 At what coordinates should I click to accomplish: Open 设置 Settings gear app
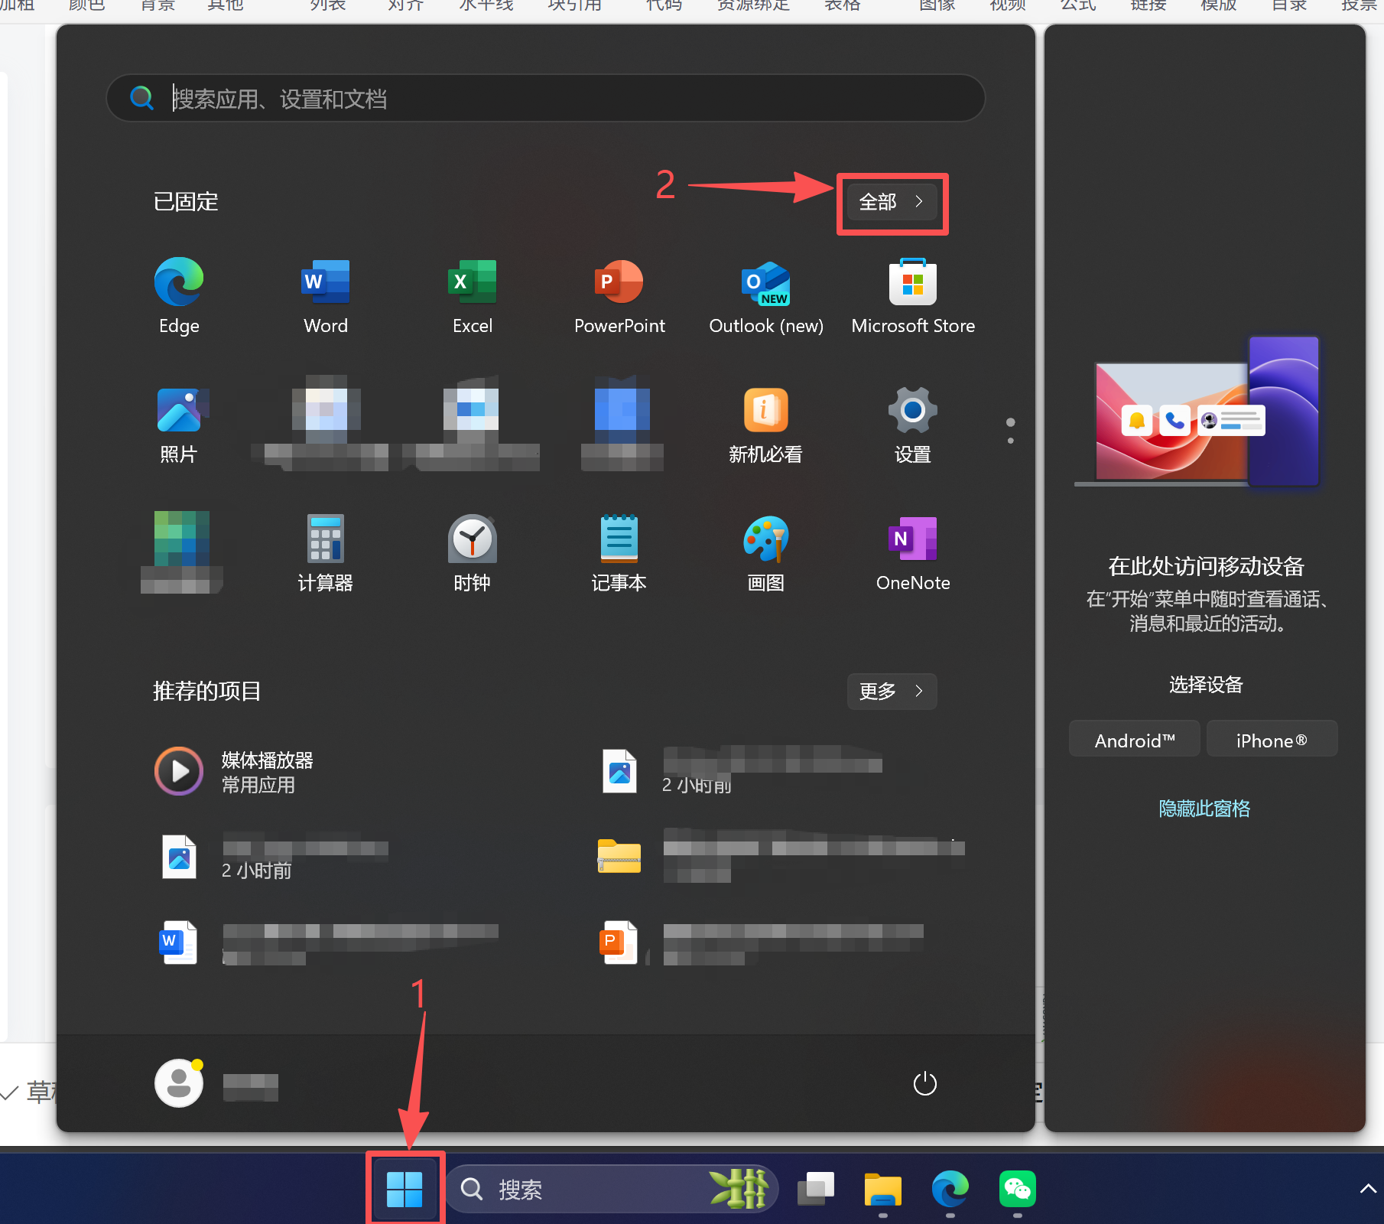coord(913,425)
